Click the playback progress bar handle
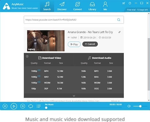 tap(46, 108)
